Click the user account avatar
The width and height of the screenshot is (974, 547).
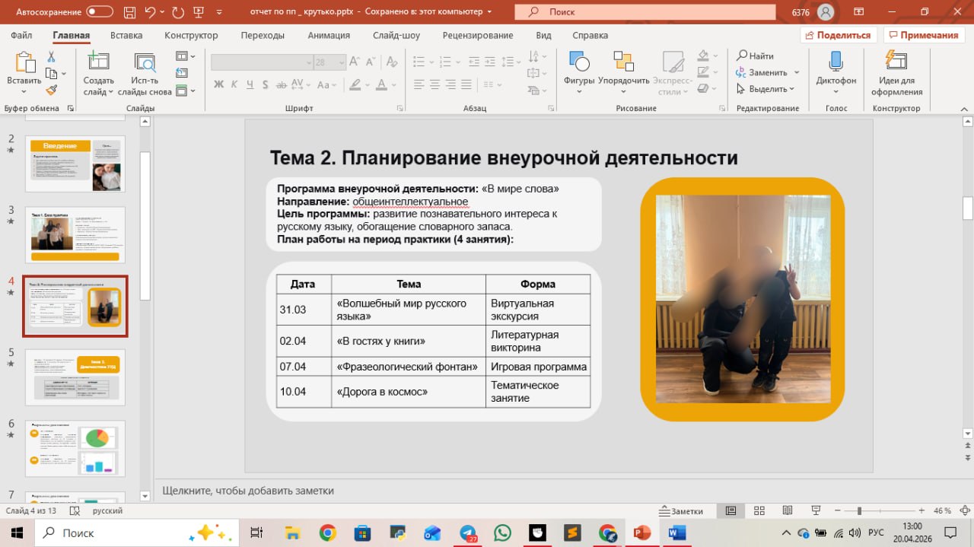pyautogui.click(x=826, y=12)
